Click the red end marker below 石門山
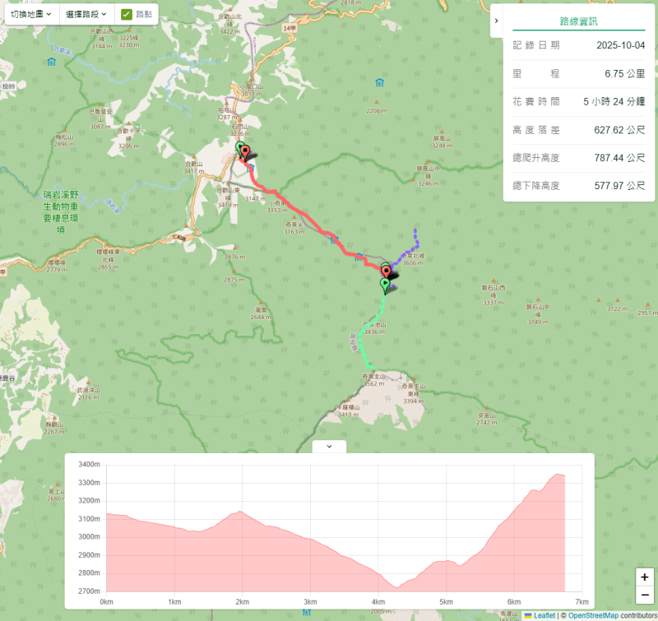This screenshot has width=658, height=621. pyautogui.click(x=245, y=155)
